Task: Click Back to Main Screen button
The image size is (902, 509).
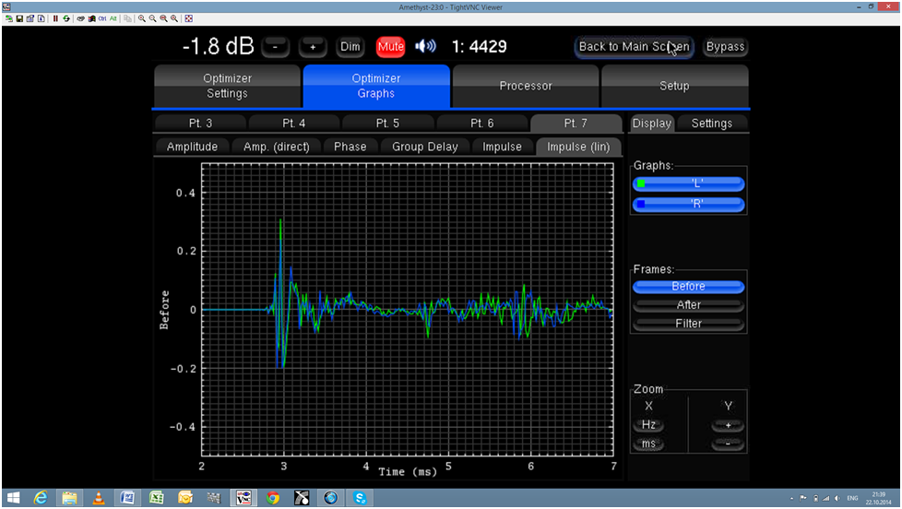Action: (634, 47)
